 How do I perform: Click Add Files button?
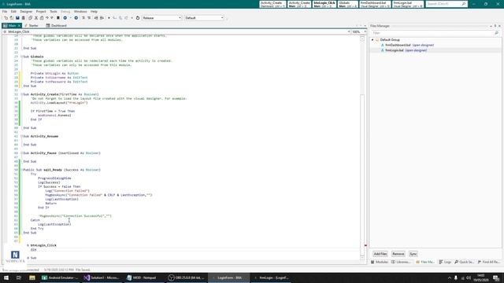pos(380,254)
